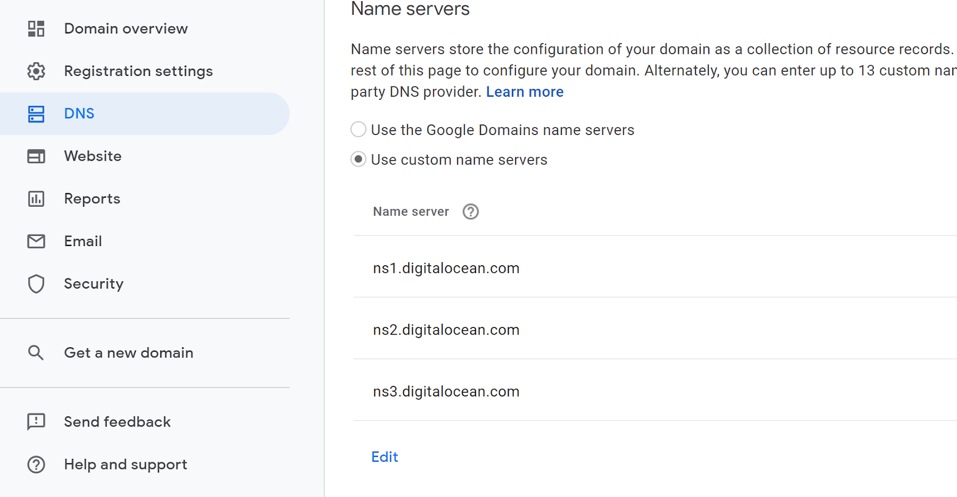Click Edit to modify name servers
The image size is (957, 497).
385,457
